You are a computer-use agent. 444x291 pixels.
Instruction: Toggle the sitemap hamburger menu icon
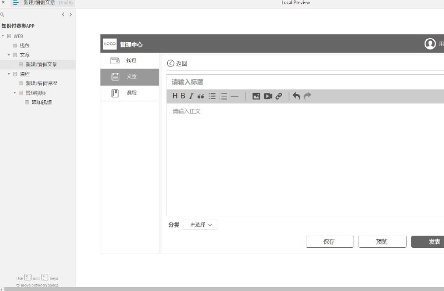tap(16, 3)
